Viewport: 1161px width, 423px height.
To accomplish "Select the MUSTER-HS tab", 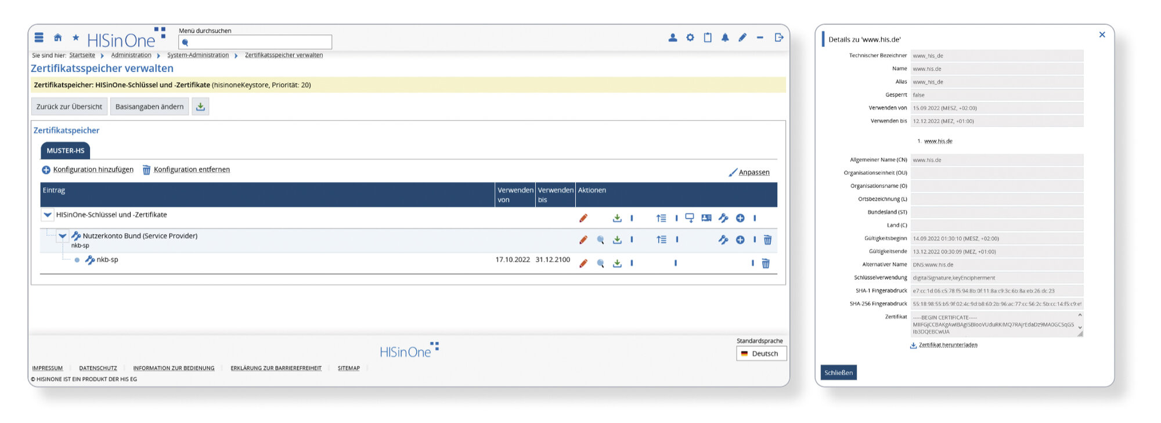I will click(x=65, y=150).
